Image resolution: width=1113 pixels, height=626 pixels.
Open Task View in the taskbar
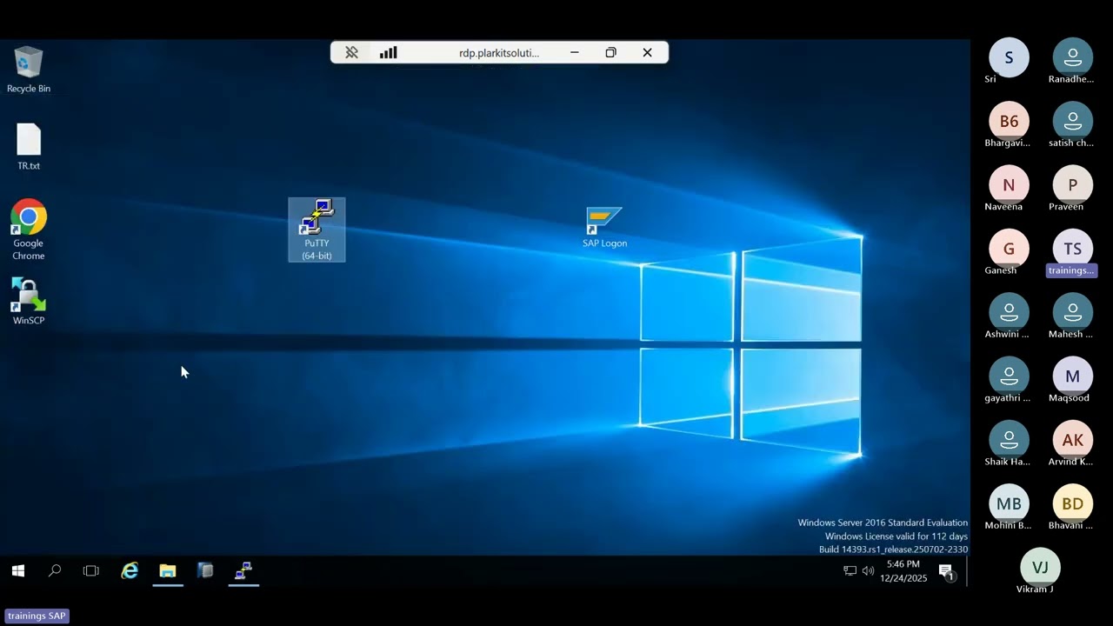coord(91,571)
